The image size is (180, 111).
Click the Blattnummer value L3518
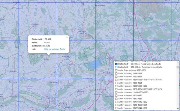47,46
